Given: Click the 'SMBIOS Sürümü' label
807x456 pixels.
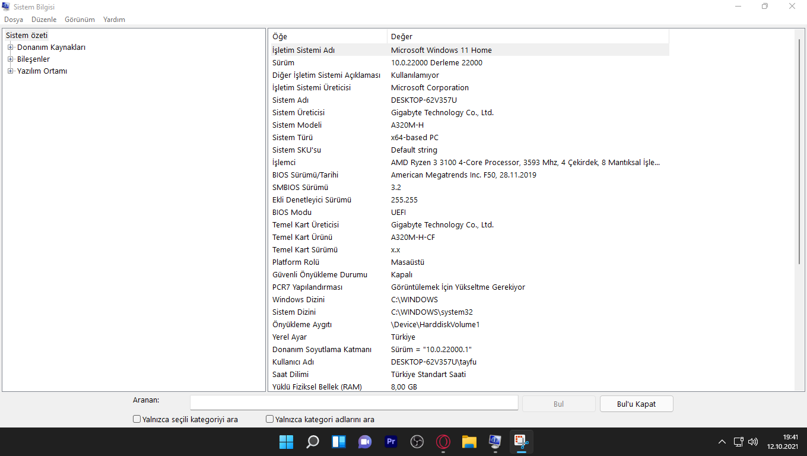Looking at the screenshot, I should click(300, 188).
